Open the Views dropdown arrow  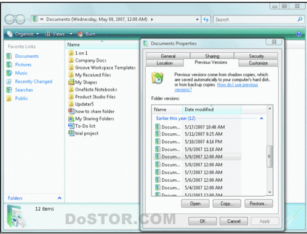point(71,34)
